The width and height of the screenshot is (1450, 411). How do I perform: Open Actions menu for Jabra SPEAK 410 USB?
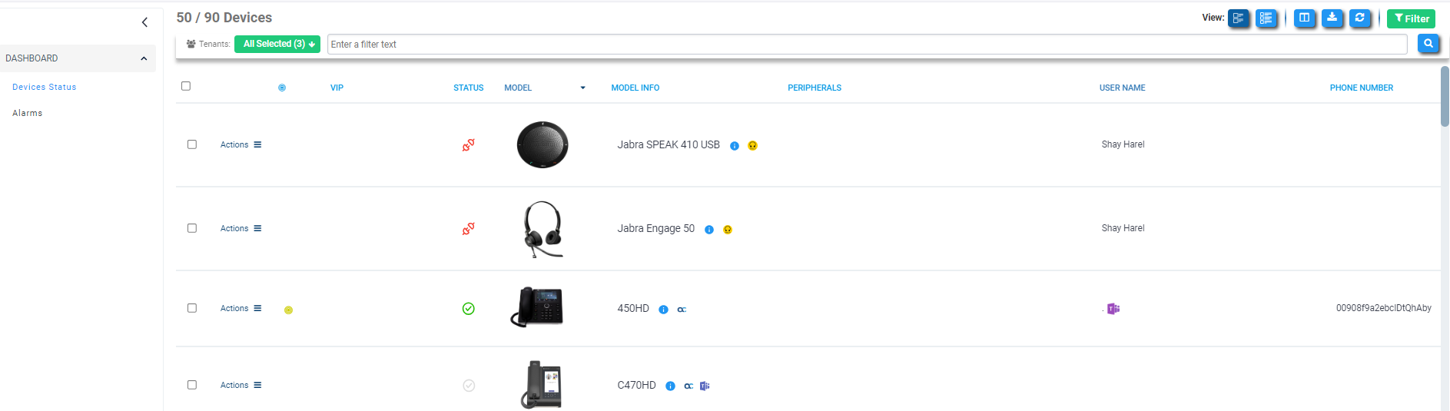click(241, 144)
